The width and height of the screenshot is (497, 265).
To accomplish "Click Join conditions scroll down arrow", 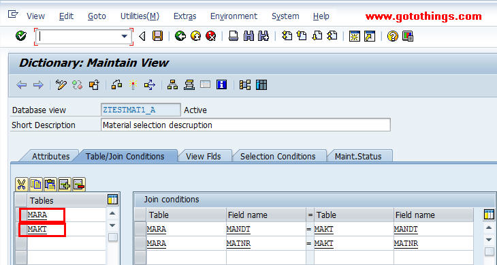I will pyautogui.click(x=489, y=239).
